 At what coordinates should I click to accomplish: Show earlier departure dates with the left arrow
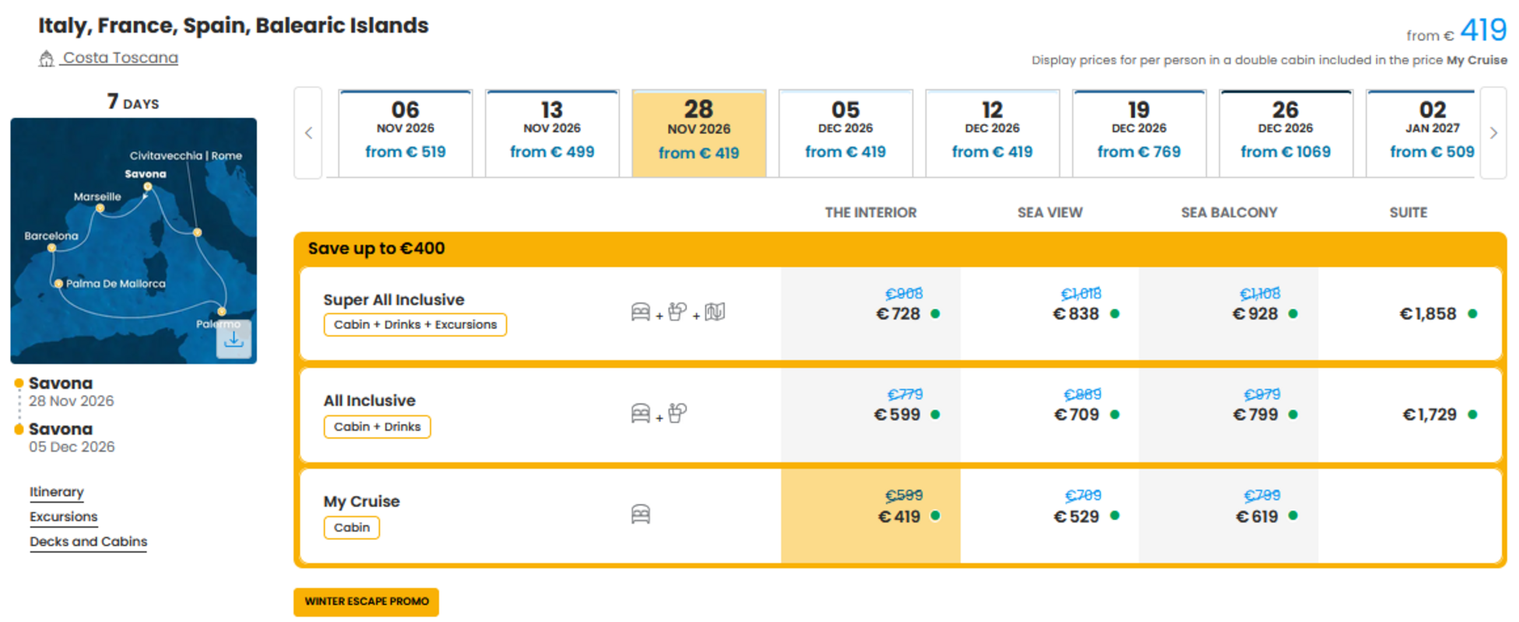[308, 133]
